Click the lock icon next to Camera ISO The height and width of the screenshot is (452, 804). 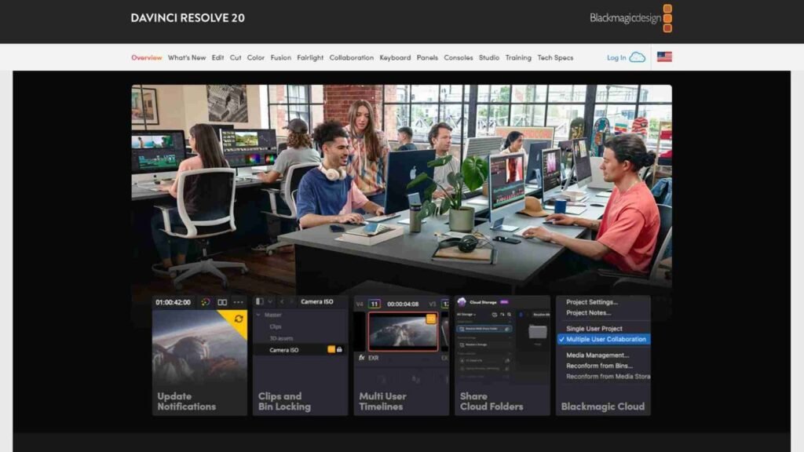339,349
